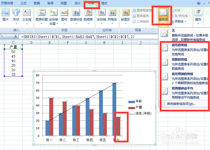Select column D header
Image resolution: width=210 pixels, height=150 pixels.
31,43
